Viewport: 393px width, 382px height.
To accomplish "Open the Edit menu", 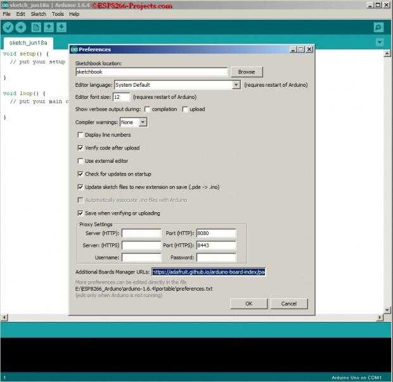I will (x=20, y=14).
